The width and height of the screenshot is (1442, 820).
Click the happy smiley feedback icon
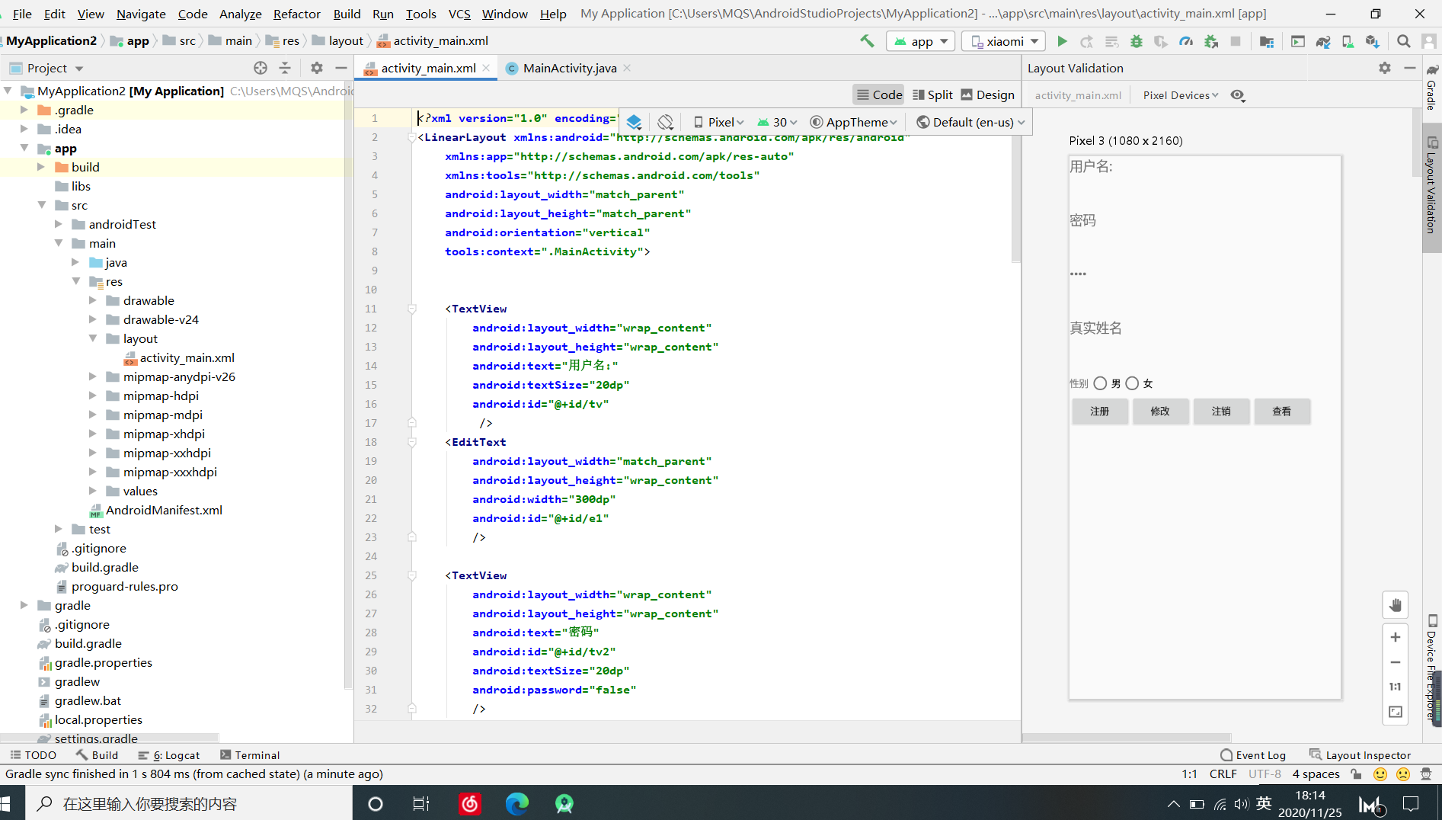click(x=1380, y=774)
